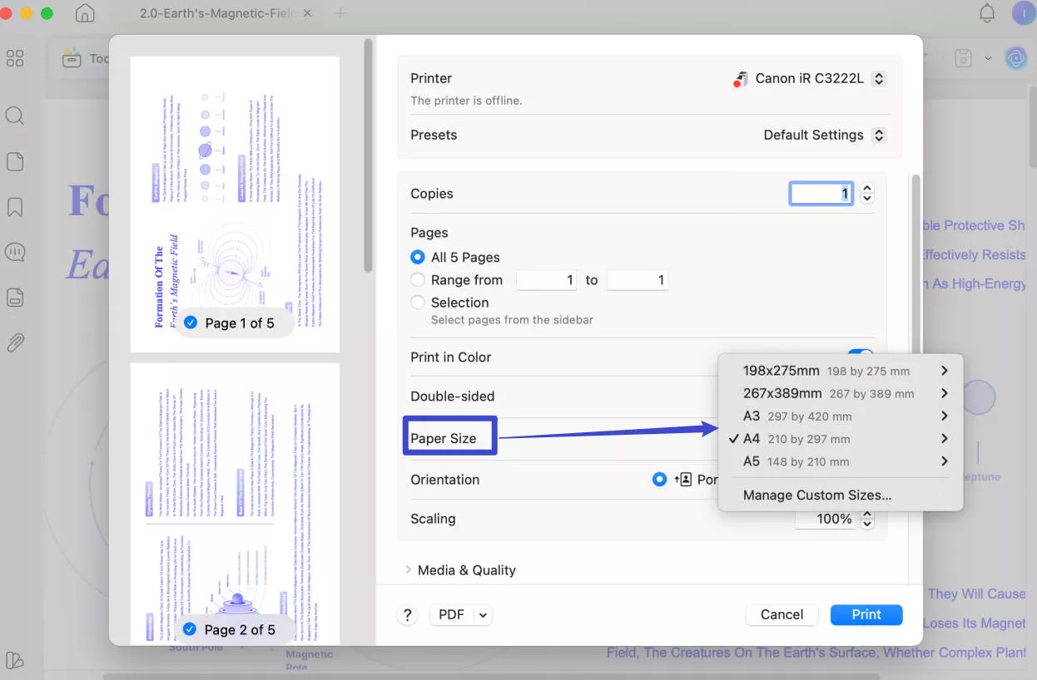Image resolution: width=1037 pixels, height=680 pixels.
Task: Select the 'All 5 Pages' radio button
Action: click(x=417, y=257)
